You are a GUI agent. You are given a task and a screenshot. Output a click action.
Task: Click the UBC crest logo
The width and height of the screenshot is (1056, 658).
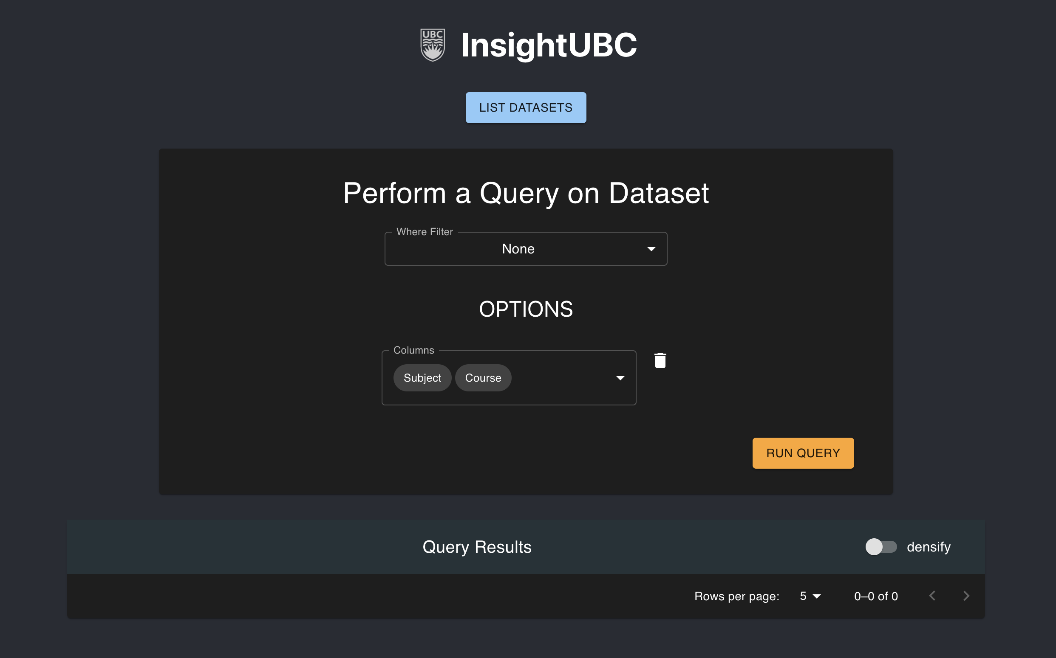432,45
